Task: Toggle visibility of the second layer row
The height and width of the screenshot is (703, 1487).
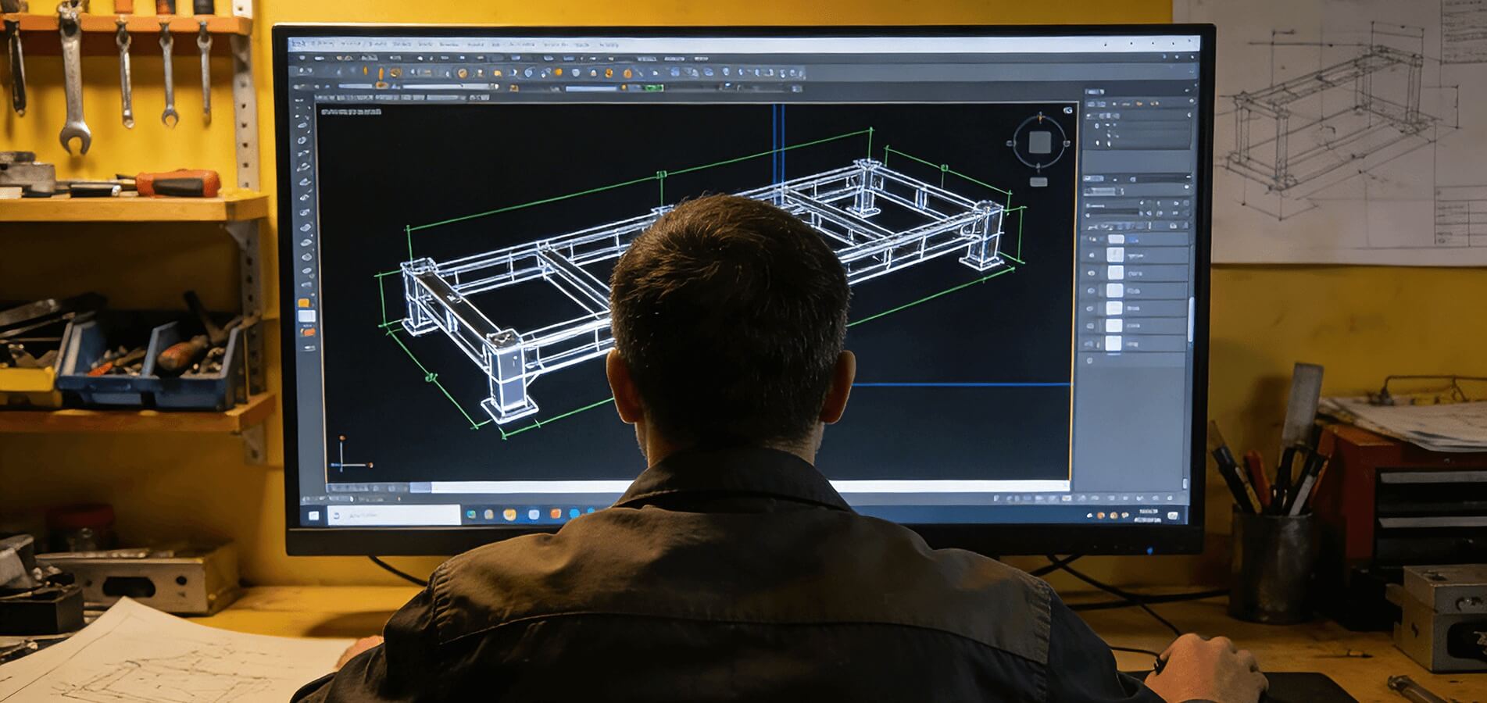Action: coord(1092,255)
